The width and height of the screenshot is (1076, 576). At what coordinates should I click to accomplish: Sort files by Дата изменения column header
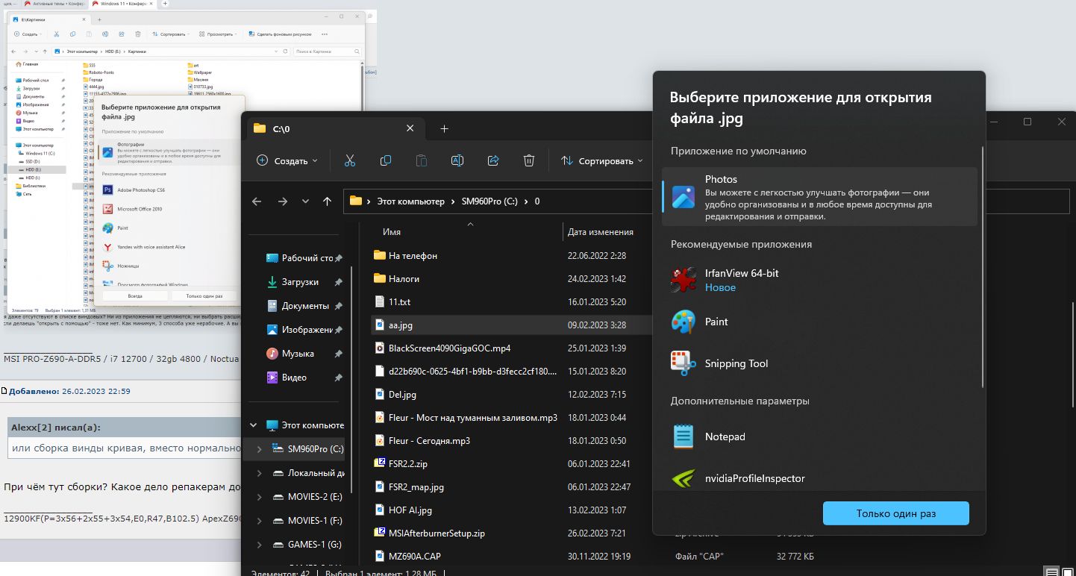600,232
